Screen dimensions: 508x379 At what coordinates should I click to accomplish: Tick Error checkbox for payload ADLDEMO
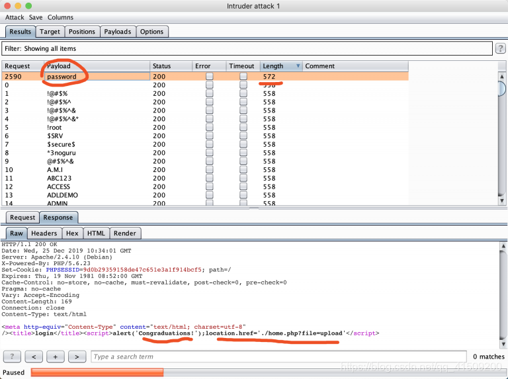click(210, 195)
